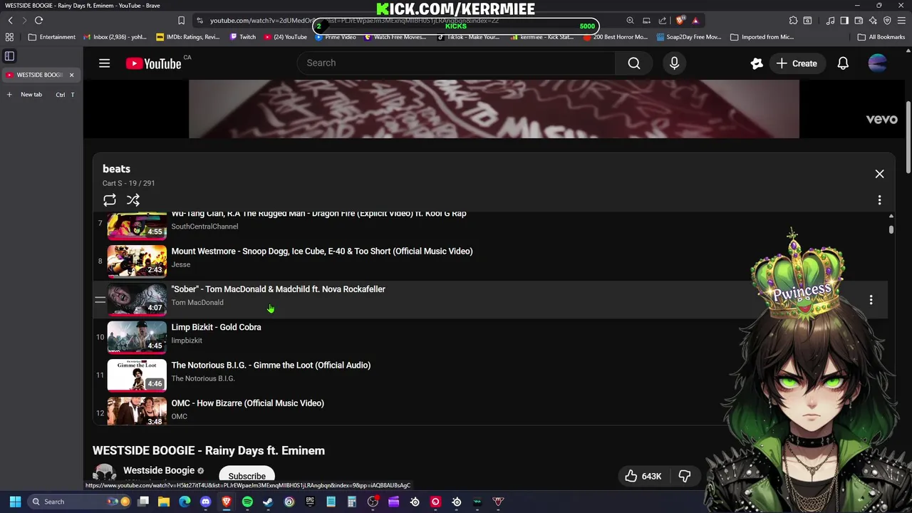Open Spotify from the taskbar
This screenshot has width=912, height=513.
[247, 502]
